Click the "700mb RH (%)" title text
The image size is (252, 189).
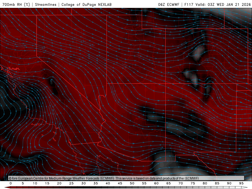[x=16, y=4]
